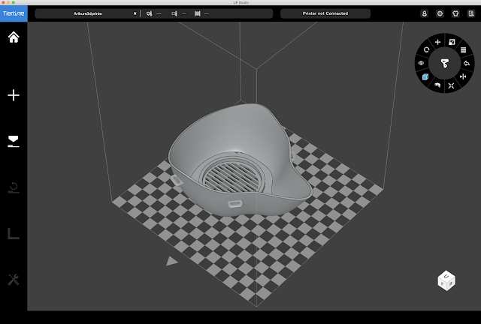Open the Maintenance wrench and screwdriver icon
The width and height of the screenshot is (481, 324).
coord(13,280)
